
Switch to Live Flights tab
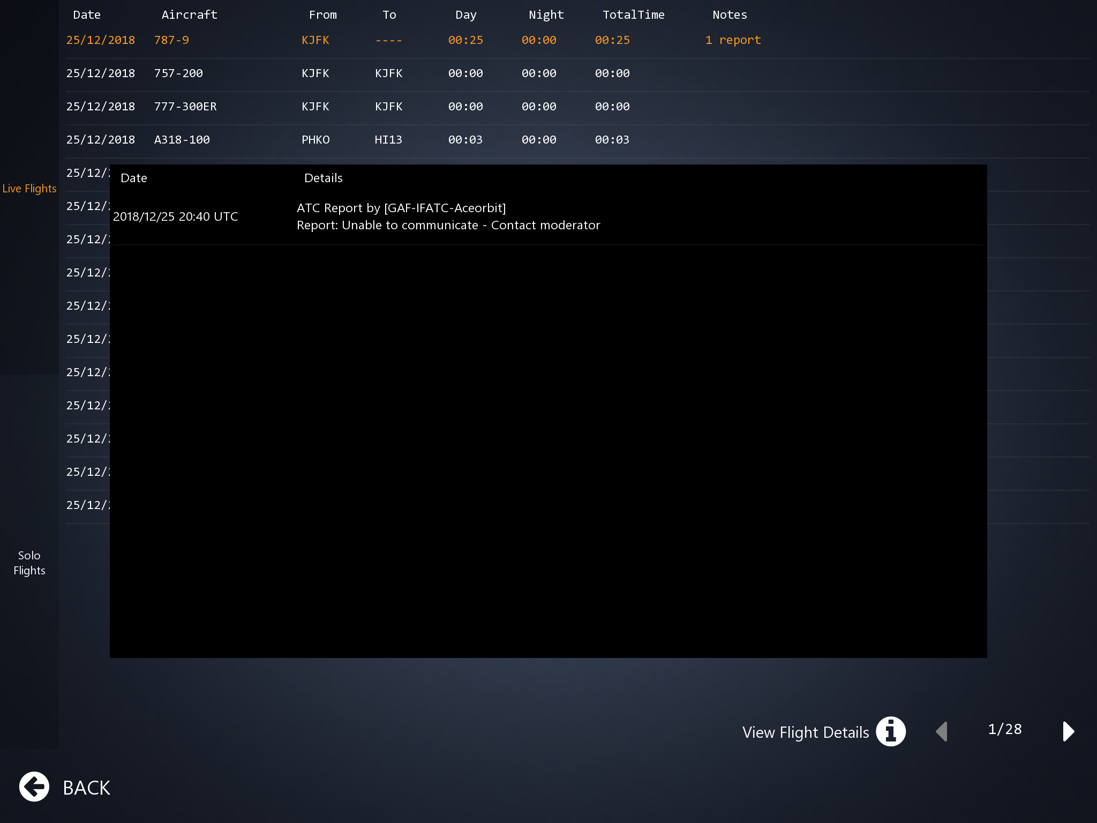pyautogui.click(x=29, y=189)
